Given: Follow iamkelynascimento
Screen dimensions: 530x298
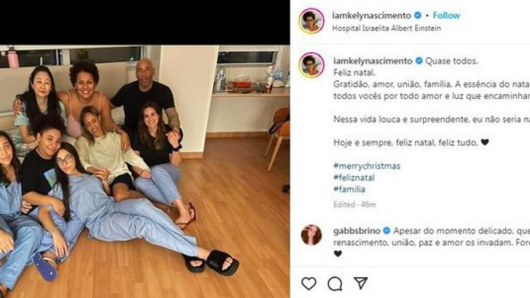Looking at the screenshot, I should (446, 15).
